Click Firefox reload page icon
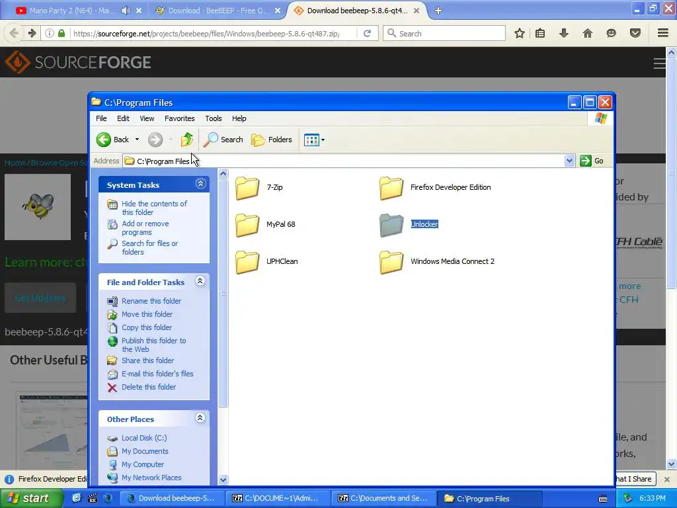This screenshot has height=508, width=677. tap(368, 33)
